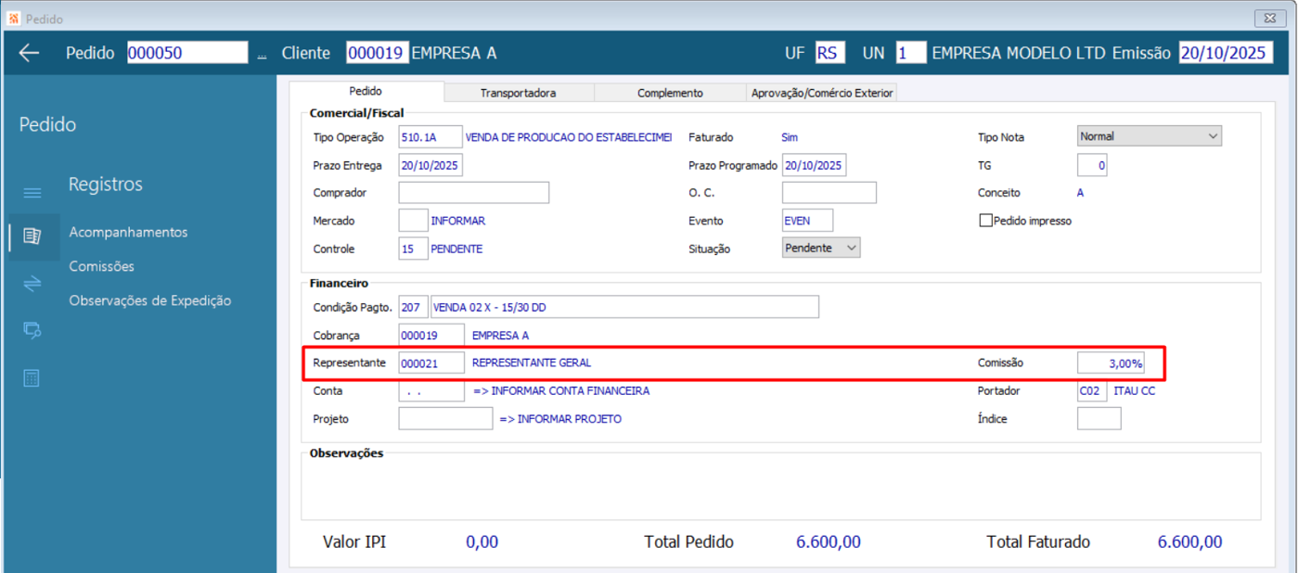
Task: Click the Prazo Entrega date field
Action: (431, 165)
